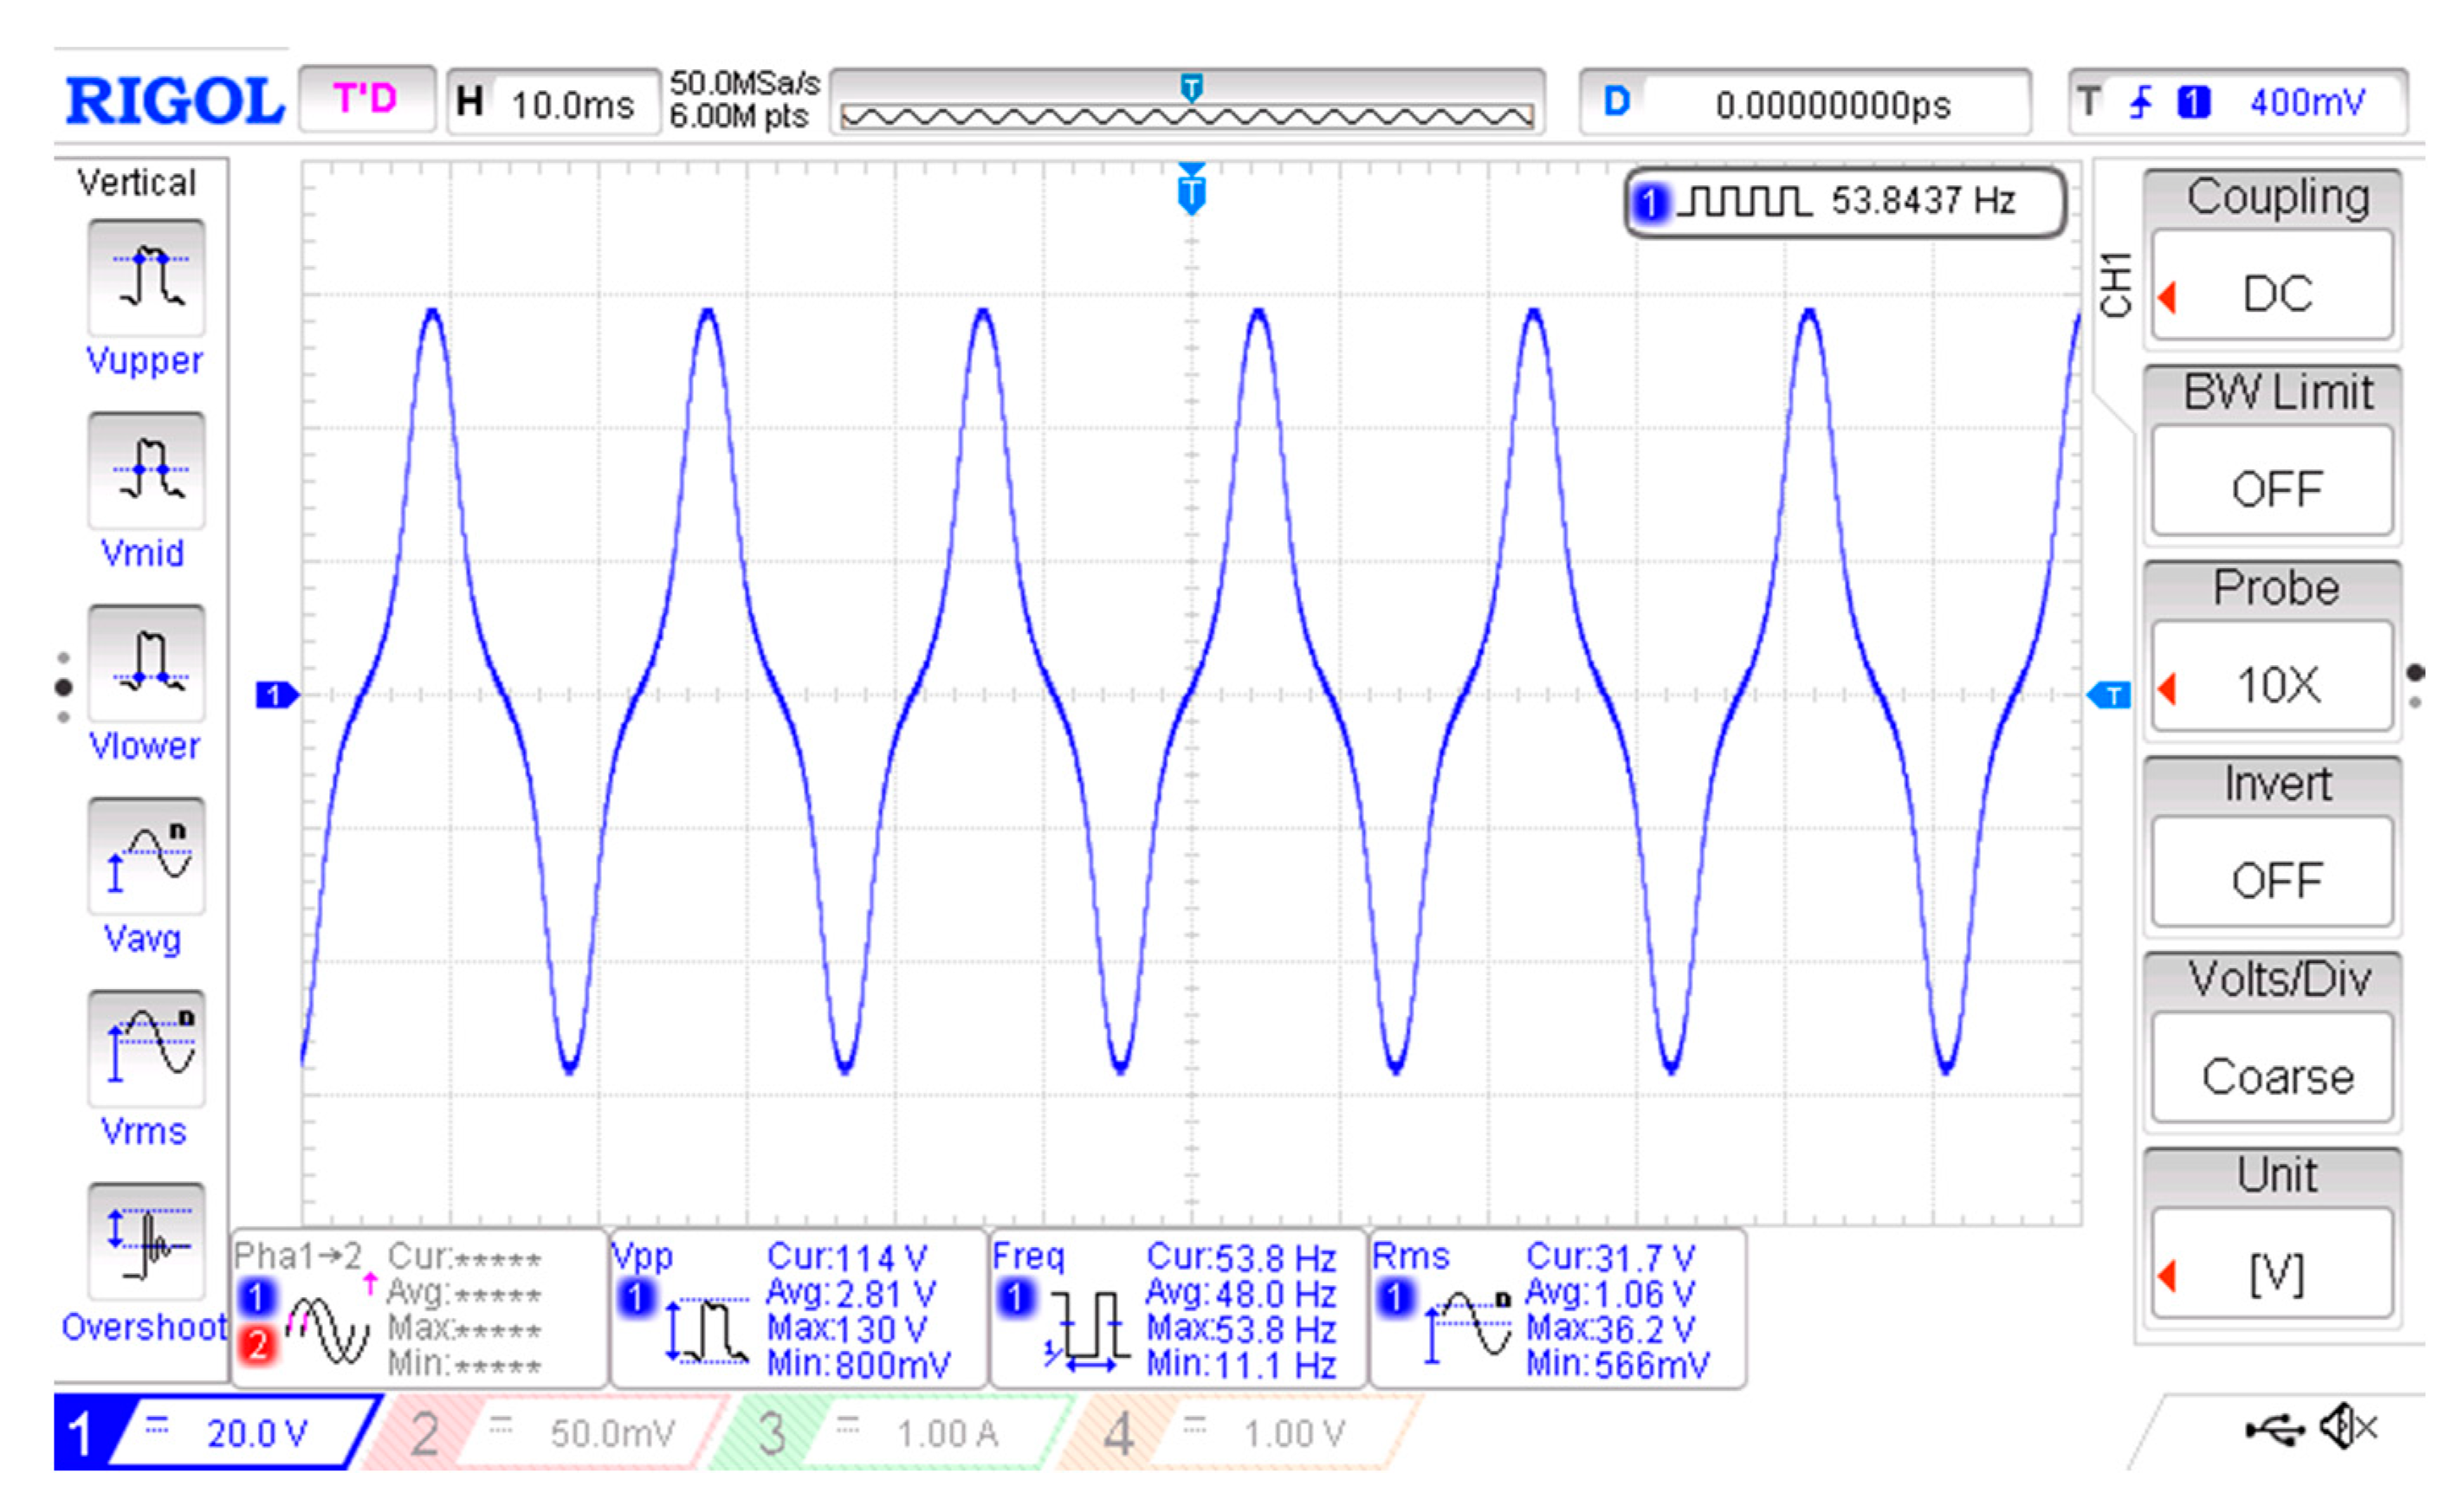The height and width of the screenshot is (1512, 2458).
Task: Click the T'D trigger status button
Action: pos(366,100)
